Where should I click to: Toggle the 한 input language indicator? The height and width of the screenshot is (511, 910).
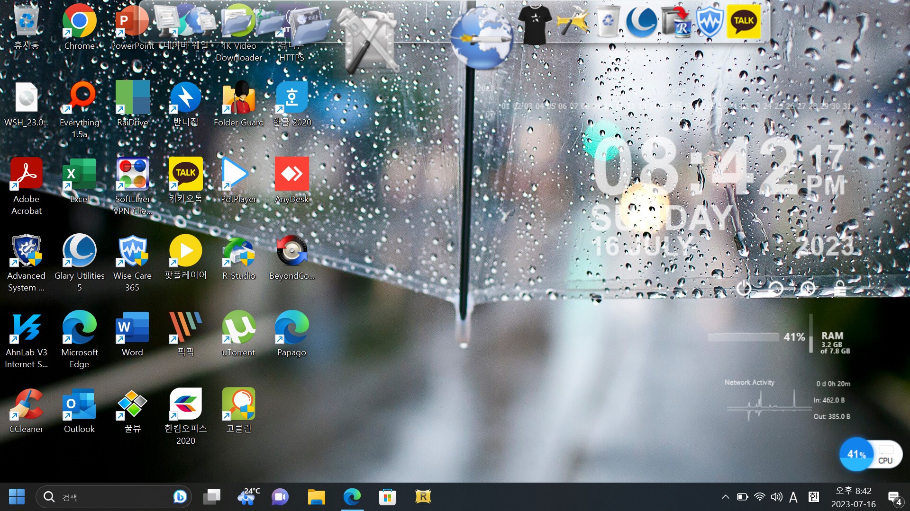click(x=814, y=497)
